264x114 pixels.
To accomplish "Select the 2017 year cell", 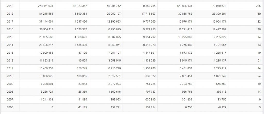I will (10, 22).
